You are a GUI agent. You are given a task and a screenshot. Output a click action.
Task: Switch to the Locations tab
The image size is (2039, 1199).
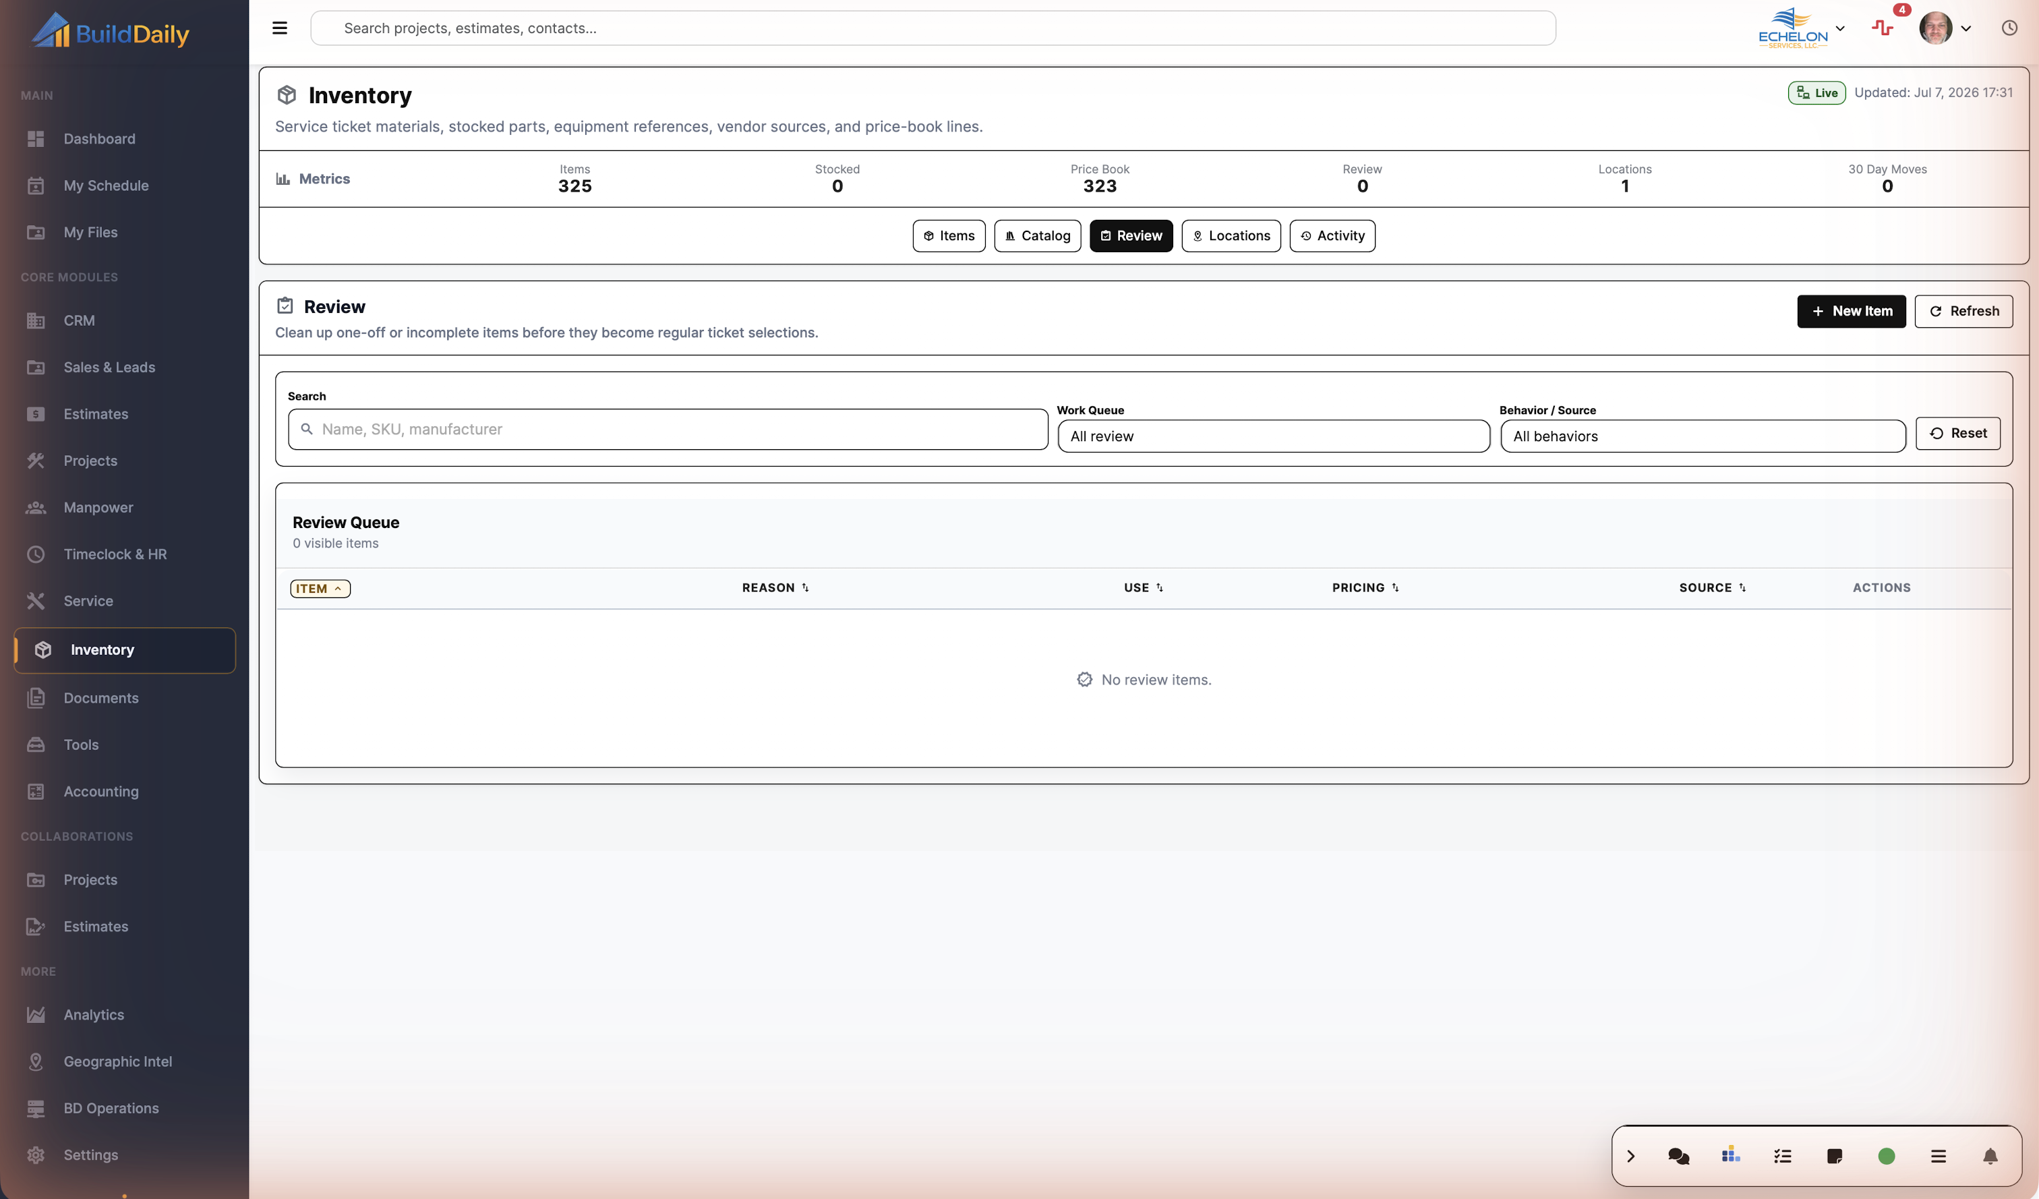click(x=1231, y=236)
